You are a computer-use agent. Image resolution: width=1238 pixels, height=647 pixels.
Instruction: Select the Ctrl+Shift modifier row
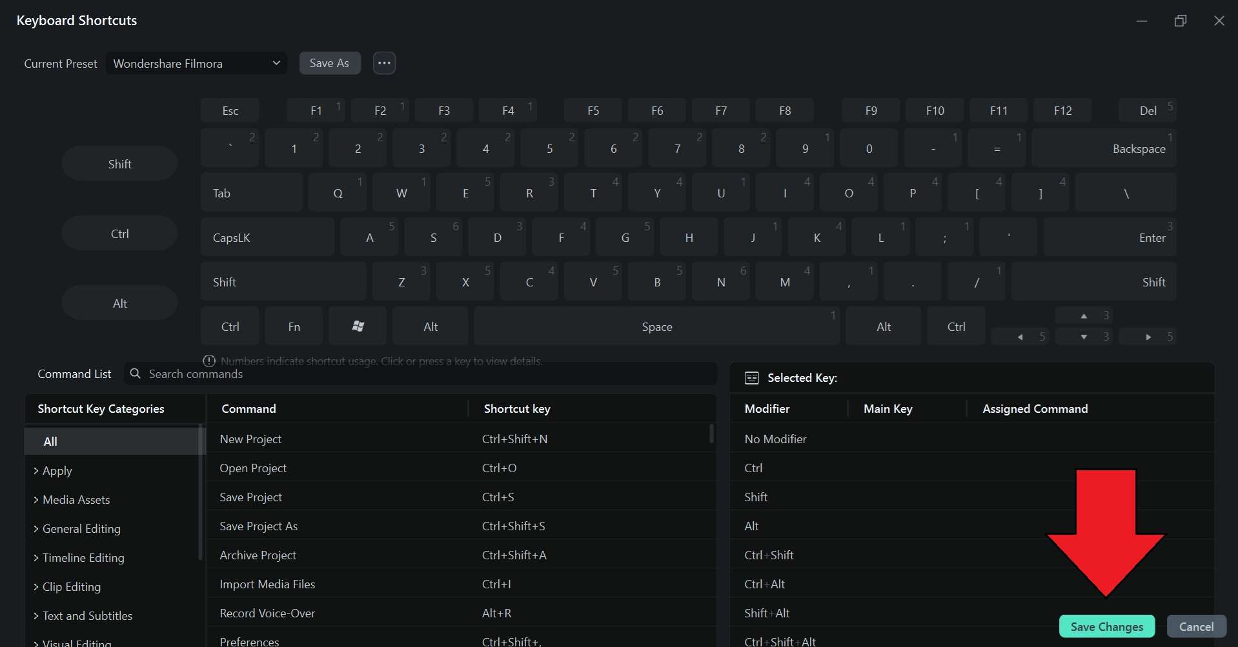point(972,555)
